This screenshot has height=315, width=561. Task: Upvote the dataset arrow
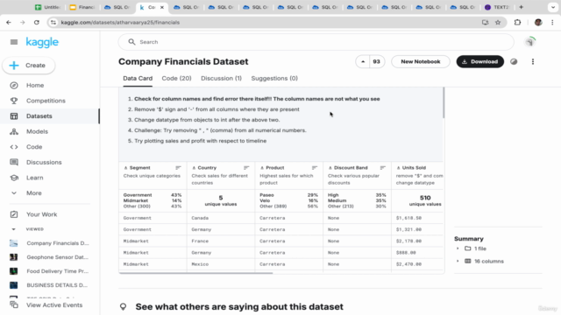(x=363, y=61)
